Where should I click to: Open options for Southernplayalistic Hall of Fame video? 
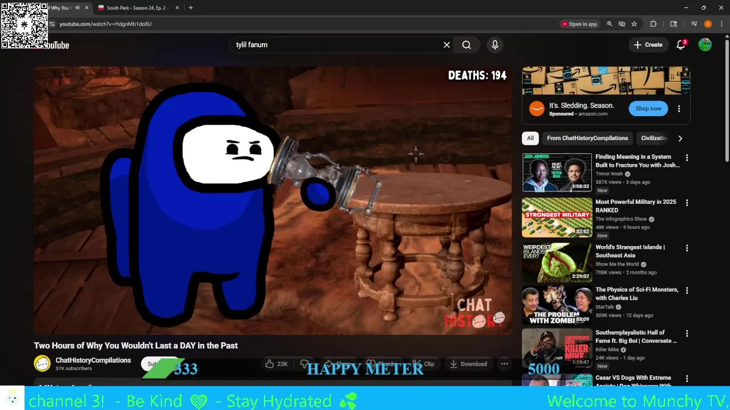point(687,333)
